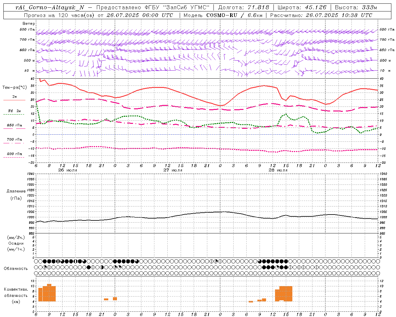Click the latitude value Широта: 45.126

click(x=302, y=7)
